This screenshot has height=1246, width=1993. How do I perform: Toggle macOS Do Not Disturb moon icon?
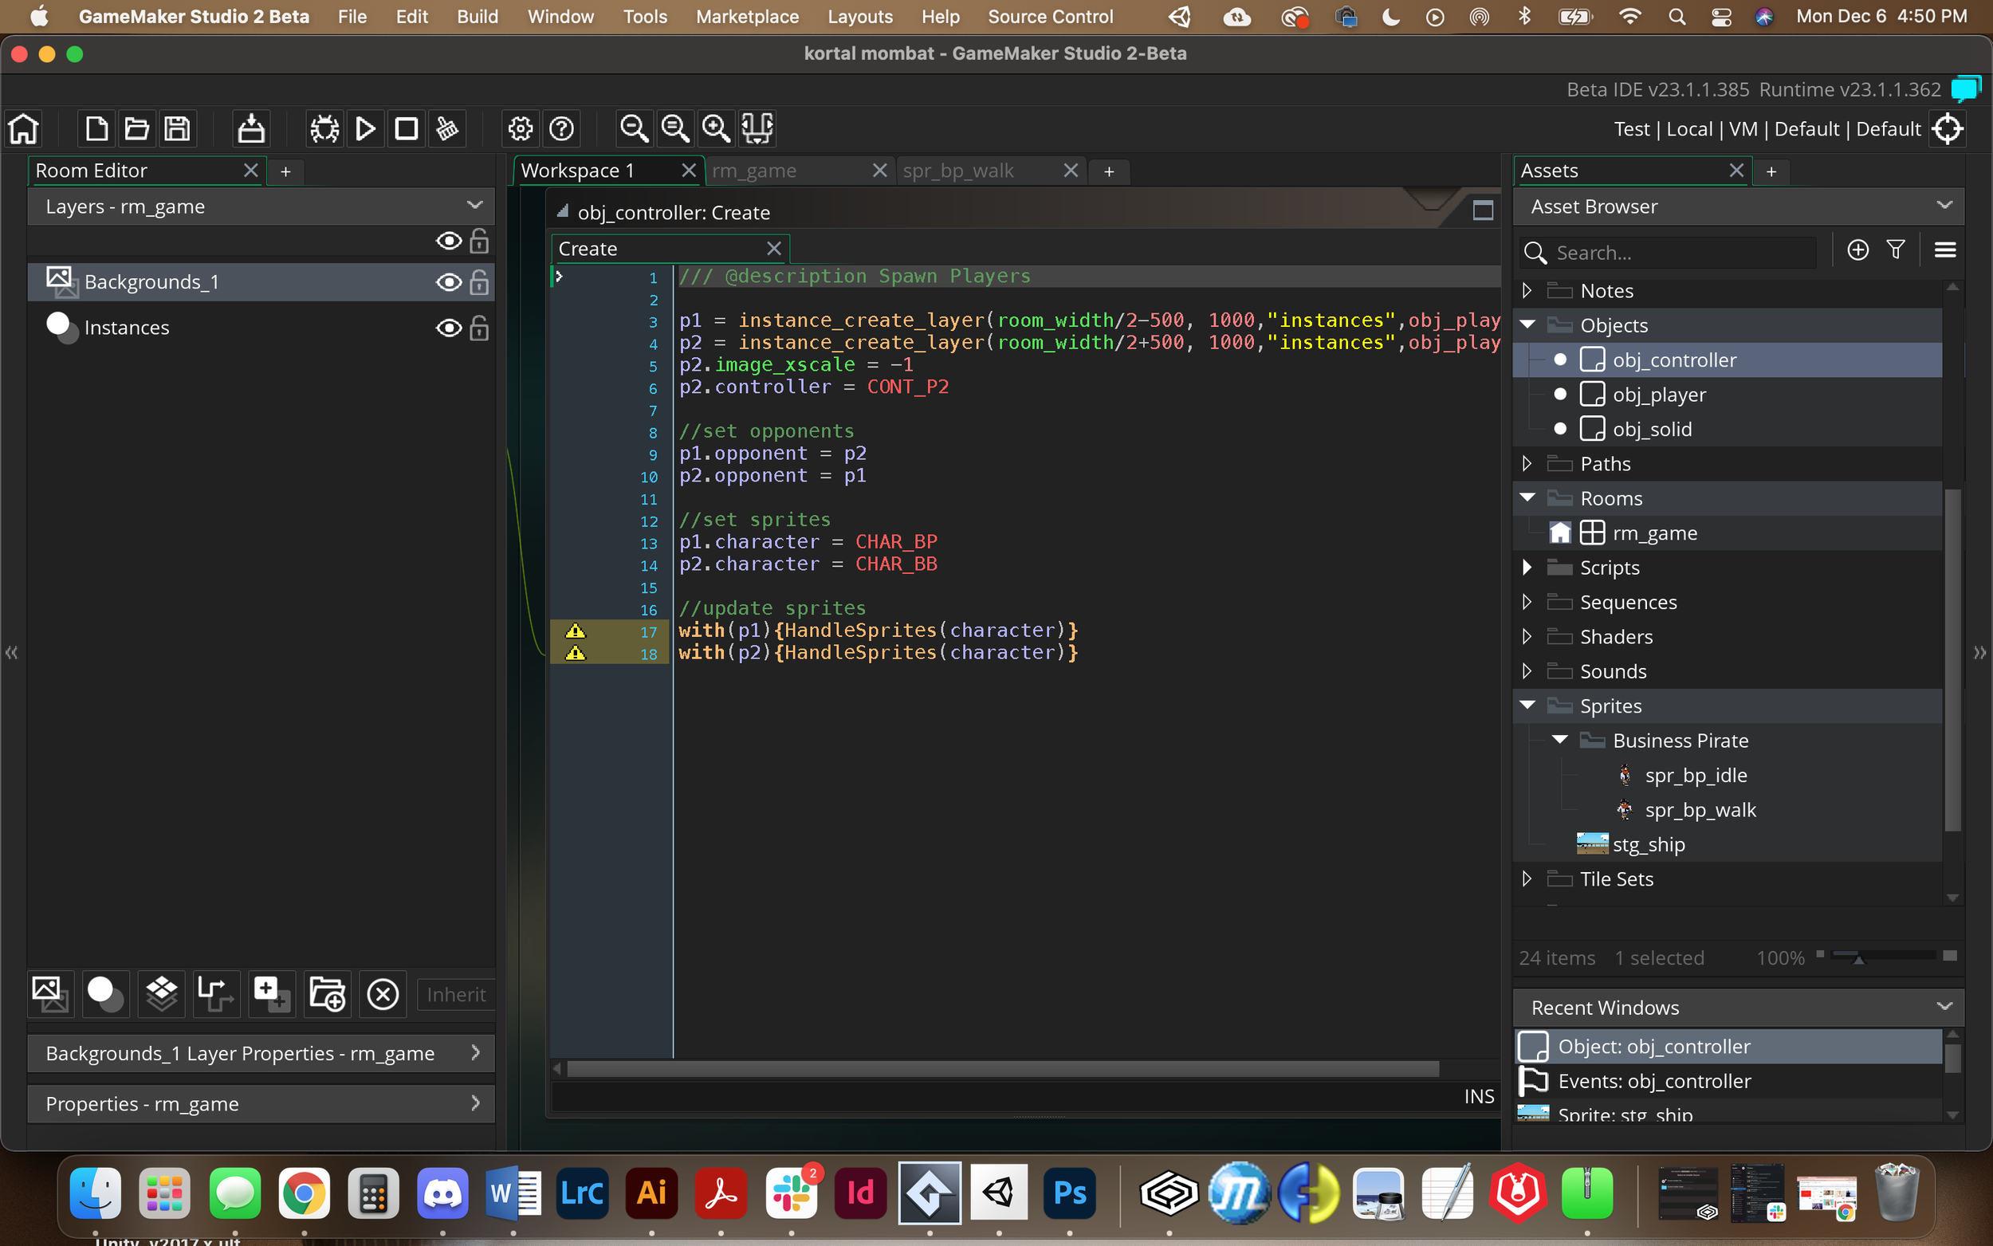[1391, 17]
